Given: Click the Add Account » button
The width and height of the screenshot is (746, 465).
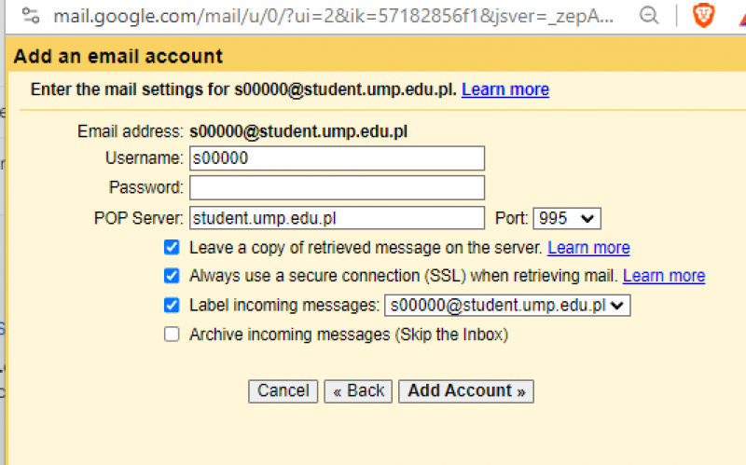Looking at the screenshot, I should 466,390.
